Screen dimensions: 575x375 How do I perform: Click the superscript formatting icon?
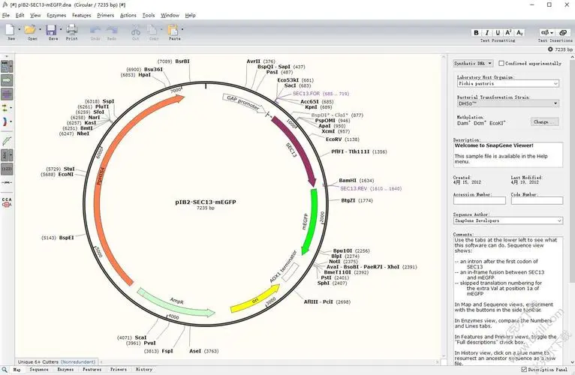[x=508, y=32]
